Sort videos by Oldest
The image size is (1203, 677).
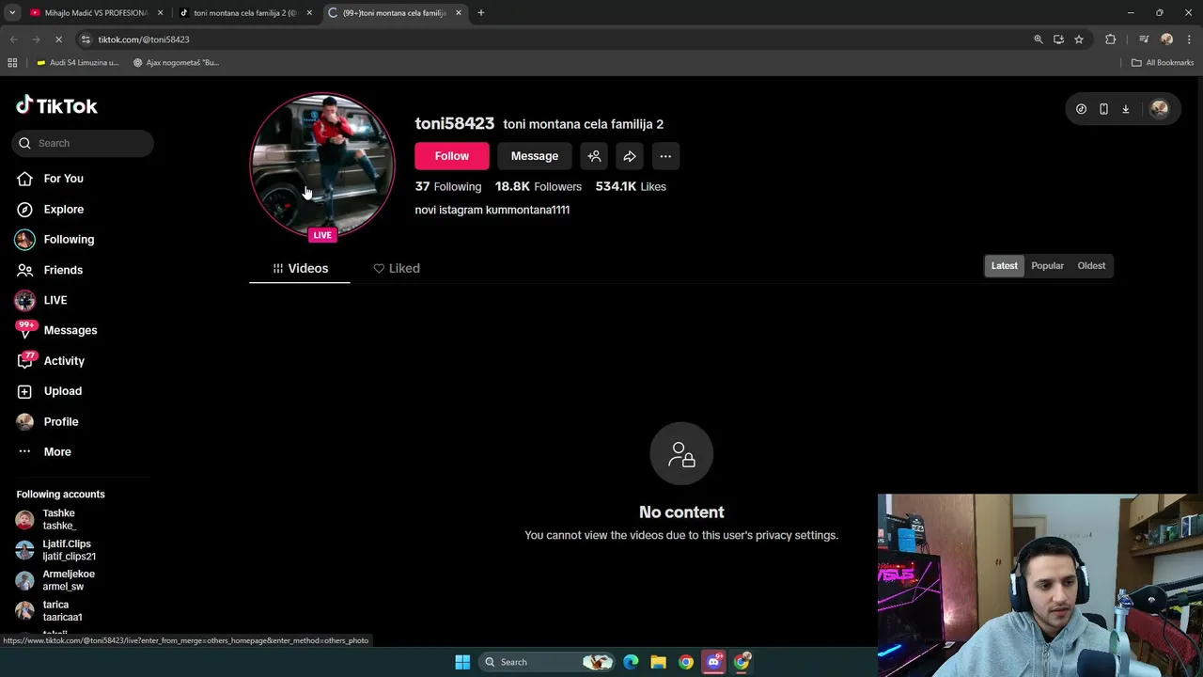[x=1091, y=266]
